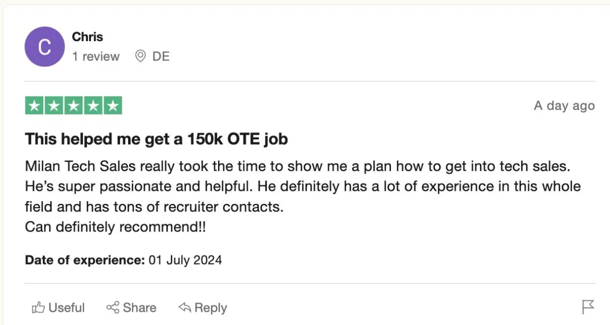Mark the review as Useful
This screenshot has width=610, height=325.
58,308
